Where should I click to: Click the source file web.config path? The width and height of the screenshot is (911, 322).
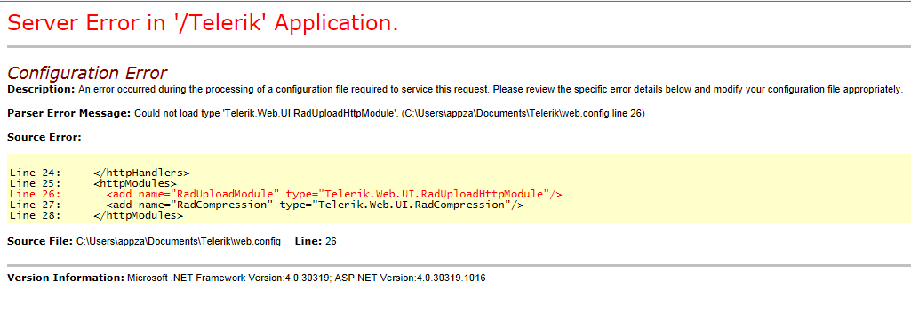point(179,241)
